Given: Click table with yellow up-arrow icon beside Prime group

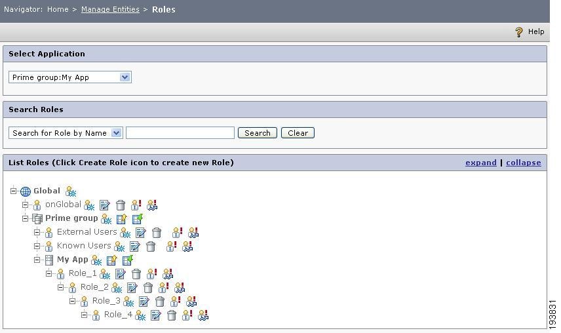Looking at the screenshot, I should click(x=122, y=219).
